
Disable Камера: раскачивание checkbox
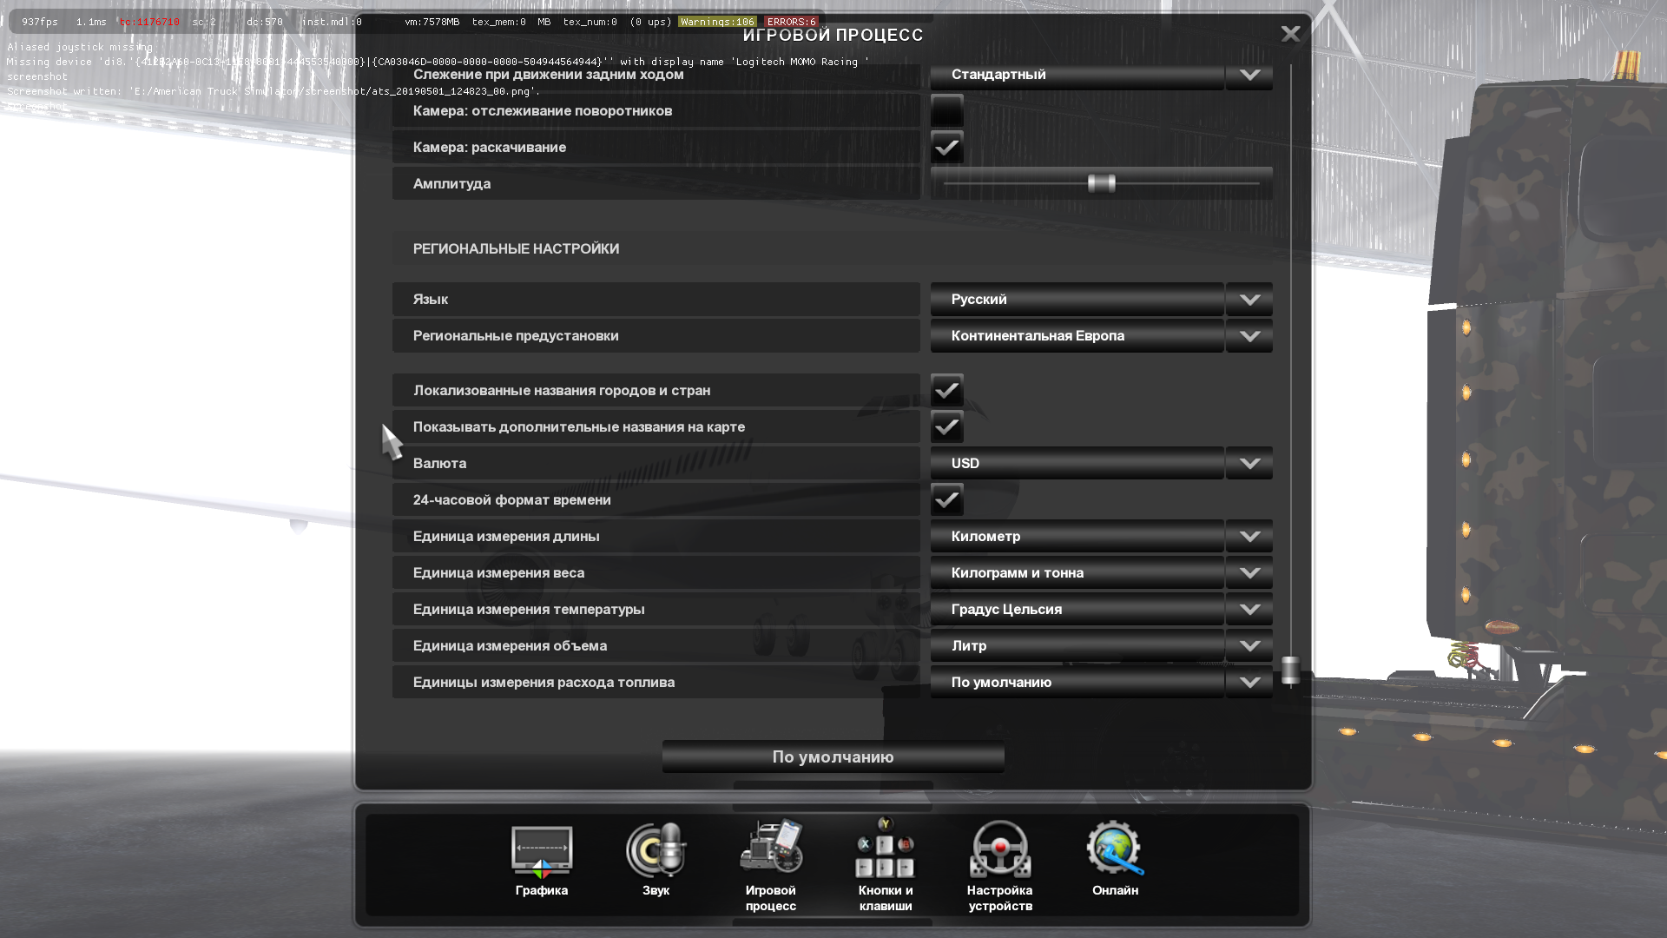(x=946, y=148)
